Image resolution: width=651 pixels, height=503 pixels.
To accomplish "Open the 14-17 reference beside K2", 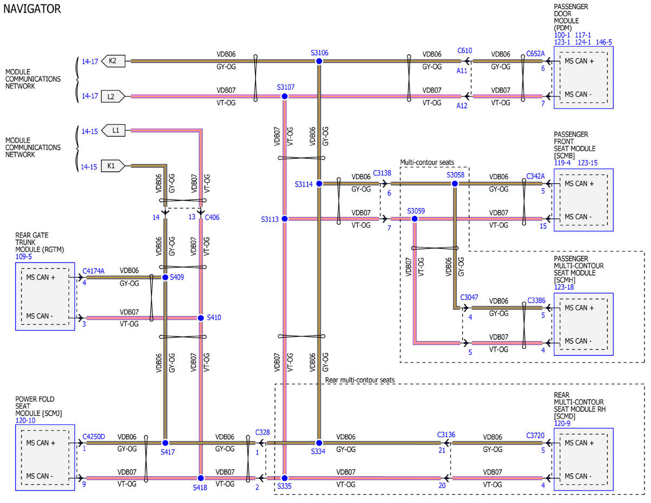I will coord(90,62).
